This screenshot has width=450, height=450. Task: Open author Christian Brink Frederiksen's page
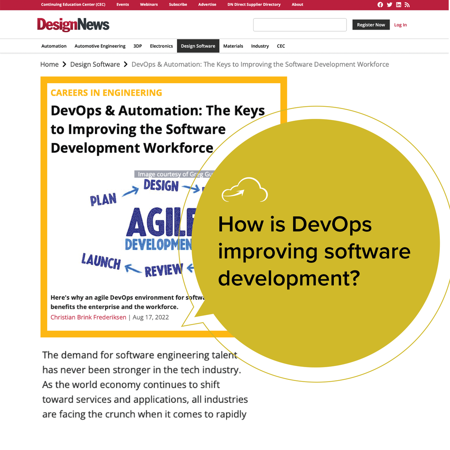point(88,317)
